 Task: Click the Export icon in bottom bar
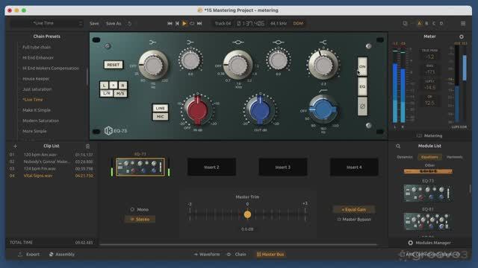click(x=20, y=255)
